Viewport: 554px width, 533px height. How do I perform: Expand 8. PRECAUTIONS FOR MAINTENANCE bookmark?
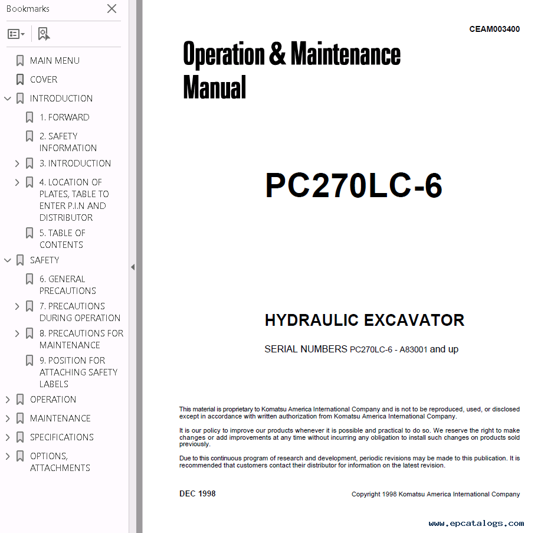point(17,333)
